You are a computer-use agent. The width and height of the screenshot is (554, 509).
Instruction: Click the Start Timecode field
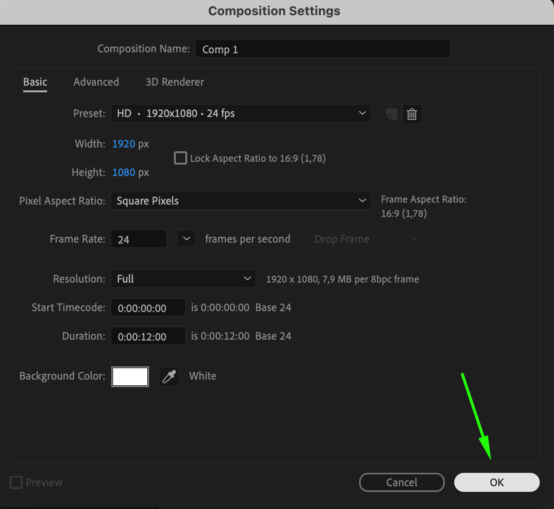click(148, 308)
